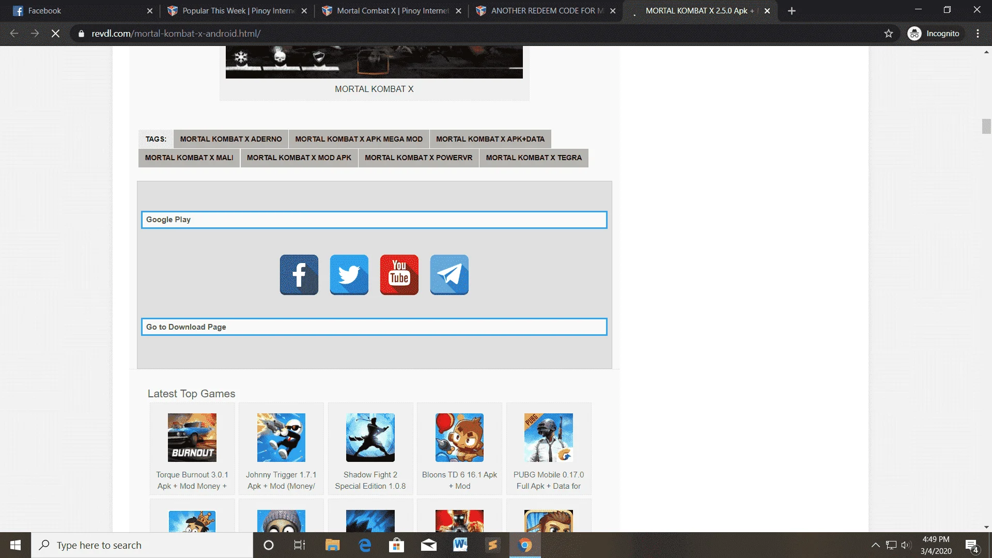Go back to the previous page
The width and height of the screenshot is (992, 558).
(14, 34)
